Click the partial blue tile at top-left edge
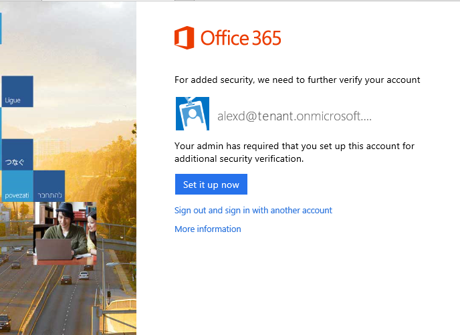Viewport: 460px width, 335px height. (1, 27)
